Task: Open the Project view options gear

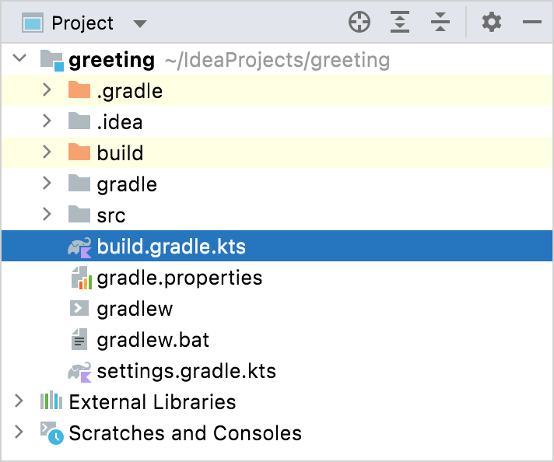Action: click(492, 22)
